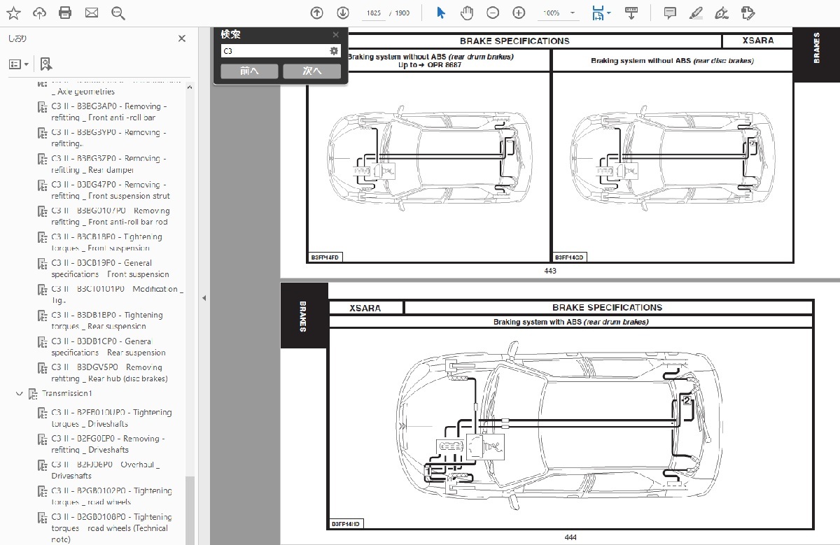Click the 前へ previous result button

(249, 71)
